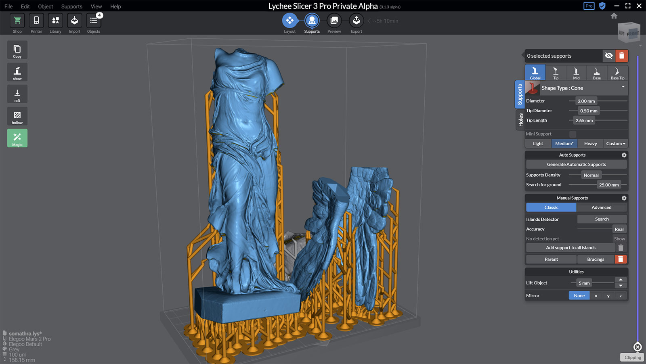Click the Copy tool
The height and width of the screenshot is (364, 646).
(x=17, y=50)
